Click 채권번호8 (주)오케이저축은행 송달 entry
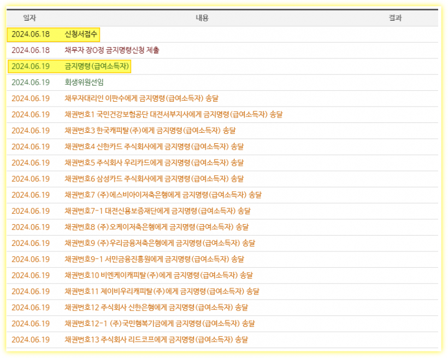 pos(157,227)
